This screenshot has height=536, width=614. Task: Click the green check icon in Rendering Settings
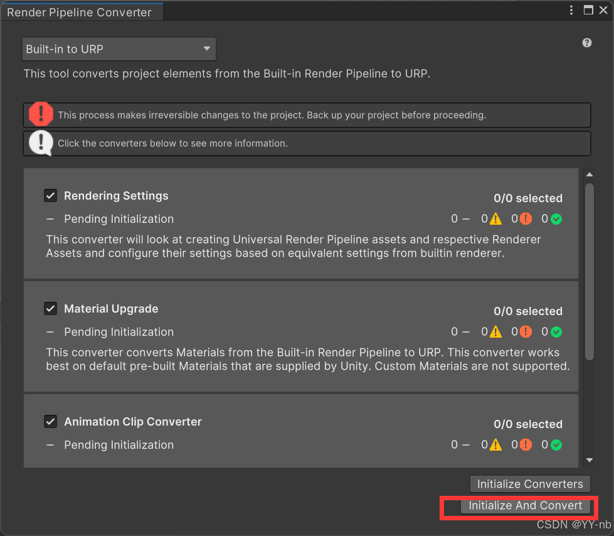click(556, 219)
